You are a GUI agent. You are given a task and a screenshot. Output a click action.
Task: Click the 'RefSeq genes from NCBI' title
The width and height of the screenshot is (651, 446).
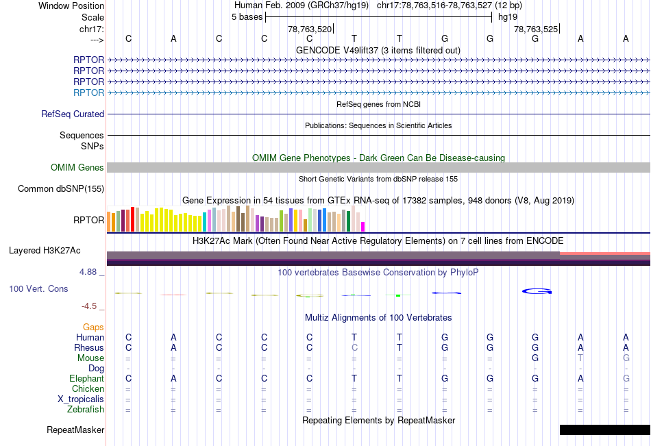378,104
